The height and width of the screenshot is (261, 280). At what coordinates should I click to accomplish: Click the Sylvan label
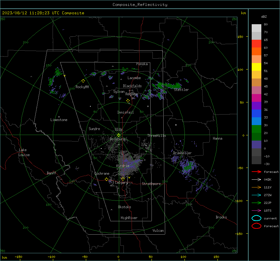[x=119, y=92]
